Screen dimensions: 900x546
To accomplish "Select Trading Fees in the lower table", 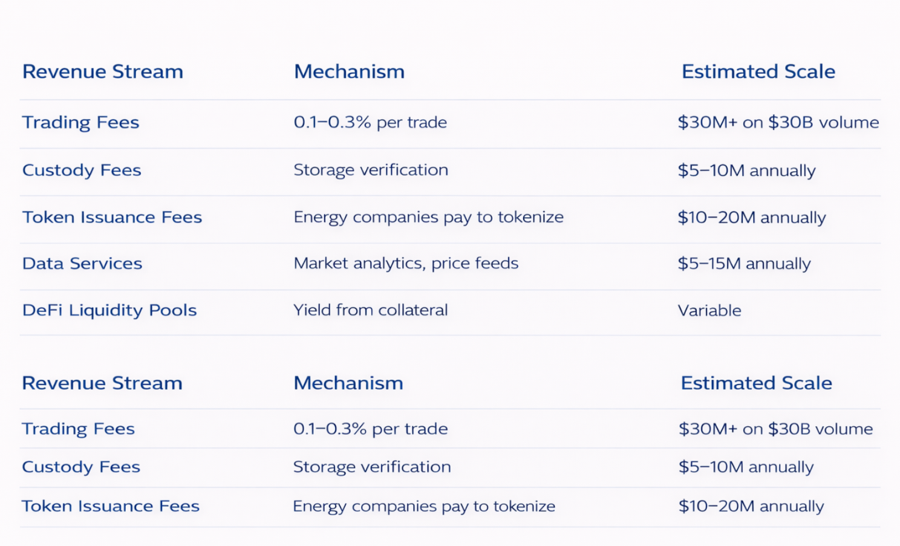I will click(x=78, y=429).
